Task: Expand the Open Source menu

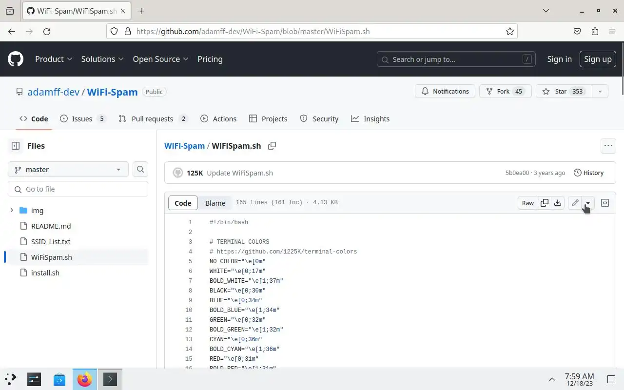Action: tap(160, 59)
